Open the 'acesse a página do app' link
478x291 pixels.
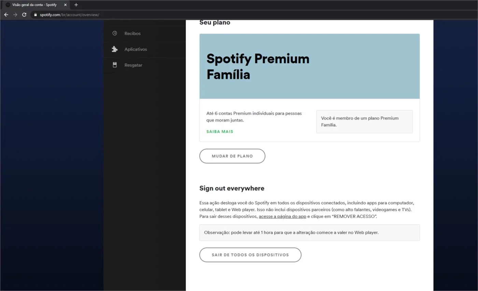282,217
